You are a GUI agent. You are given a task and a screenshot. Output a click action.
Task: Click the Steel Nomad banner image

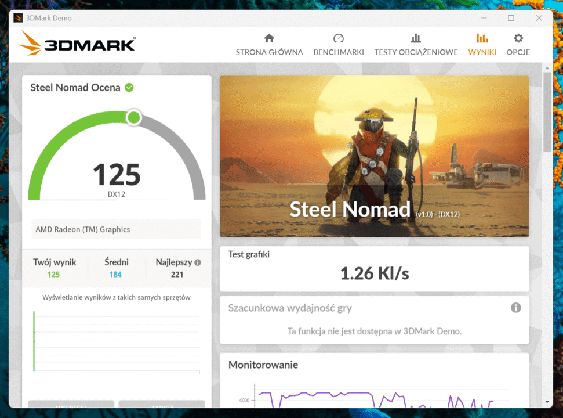tap(374, 157)
